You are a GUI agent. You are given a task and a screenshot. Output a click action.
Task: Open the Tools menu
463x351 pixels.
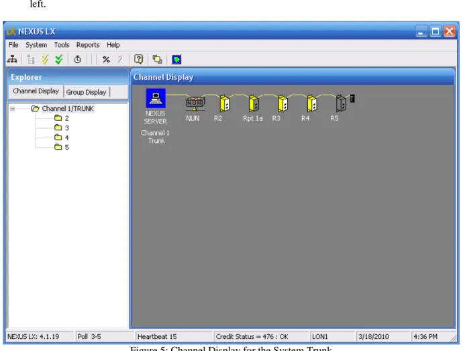[62, 45]
